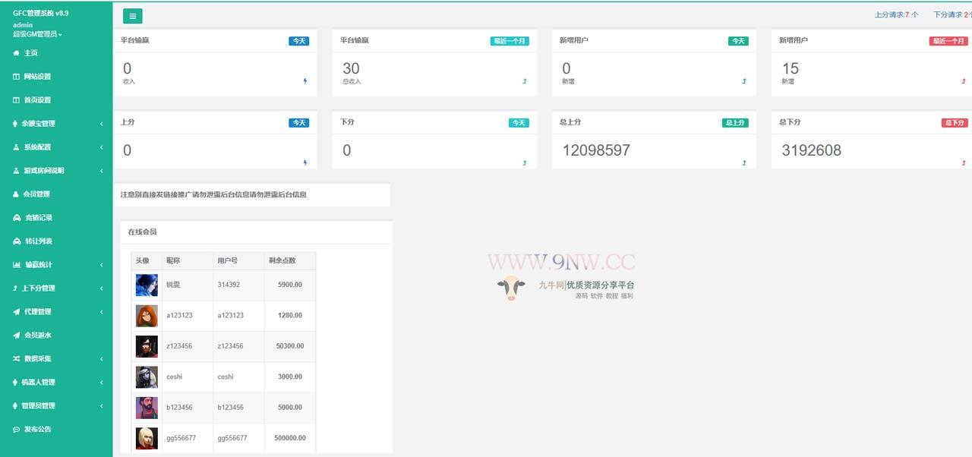The width and height of the screenshot is (972, 457).
Task: Click the 在线会员 panel heading
Action: 142,232
